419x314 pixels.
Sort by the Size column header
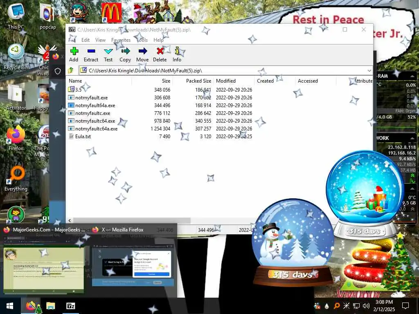(152, 81)
